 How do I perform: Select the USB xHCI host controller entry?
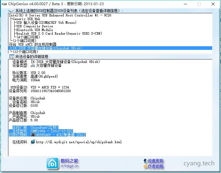click(x=33, y=44)
